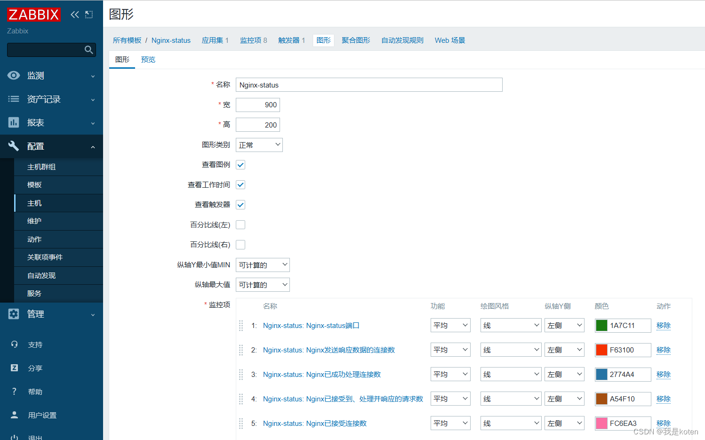Toggle the 查看触发器 checkbox
Viewport: 705px width, 440px height.
pos(240,205)
